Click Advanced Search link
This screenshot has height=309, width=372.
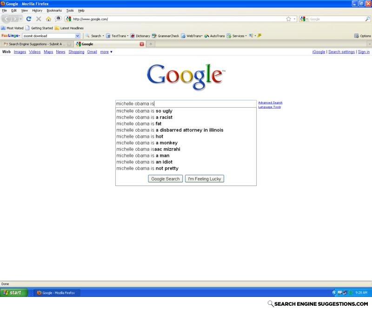[x=270, y=103]
